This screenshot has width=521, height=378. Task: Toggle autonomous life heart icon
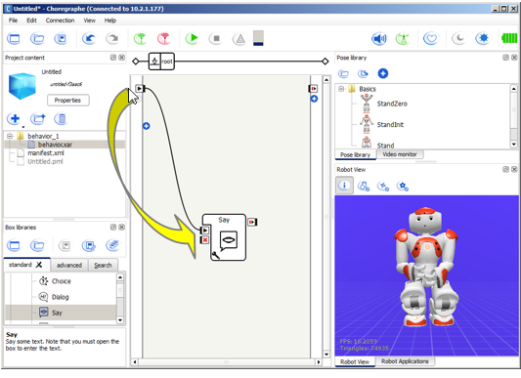tap(431, 39)
